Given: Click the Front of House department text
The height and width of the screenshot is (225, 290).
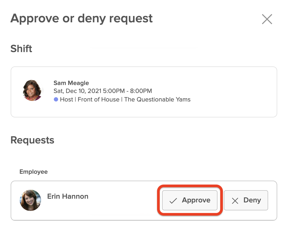Looking at the screenshot, I should point(98,100).
